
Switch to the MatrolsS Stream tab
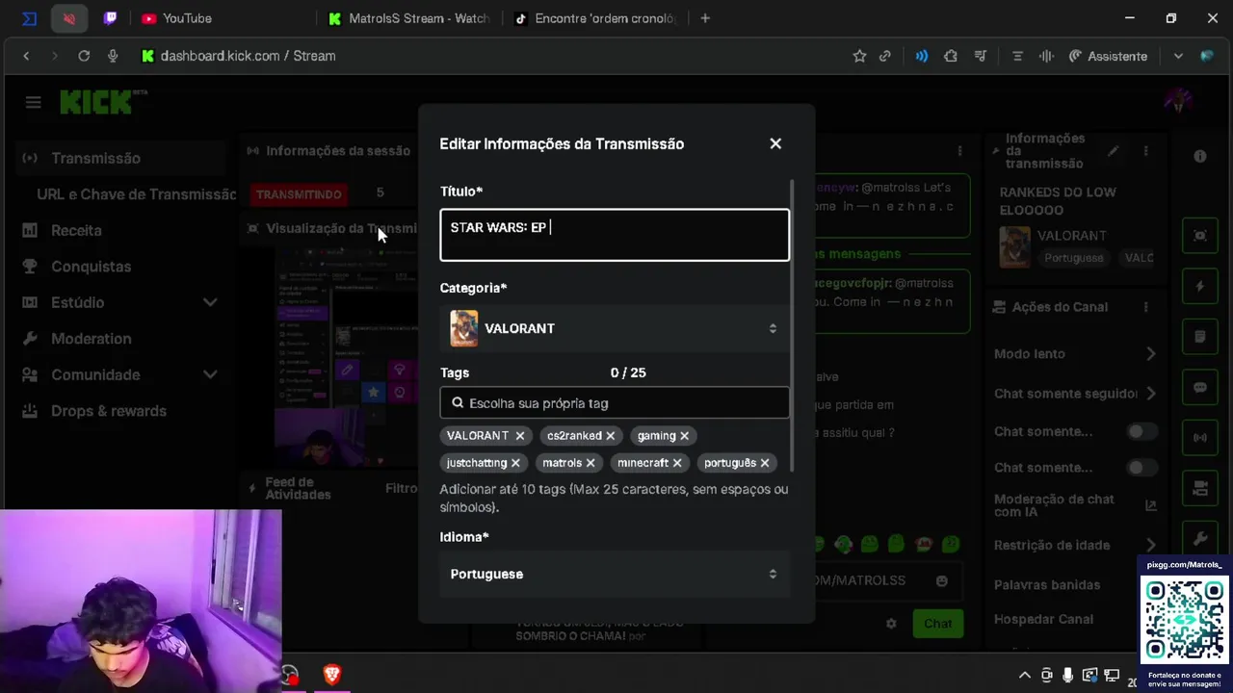click(408, 18)
